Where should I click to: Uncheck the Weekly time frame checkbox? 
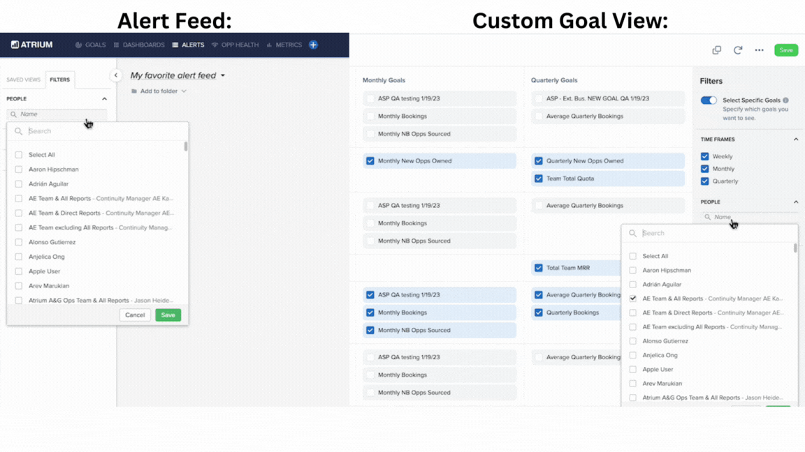(x=705, y=156)
